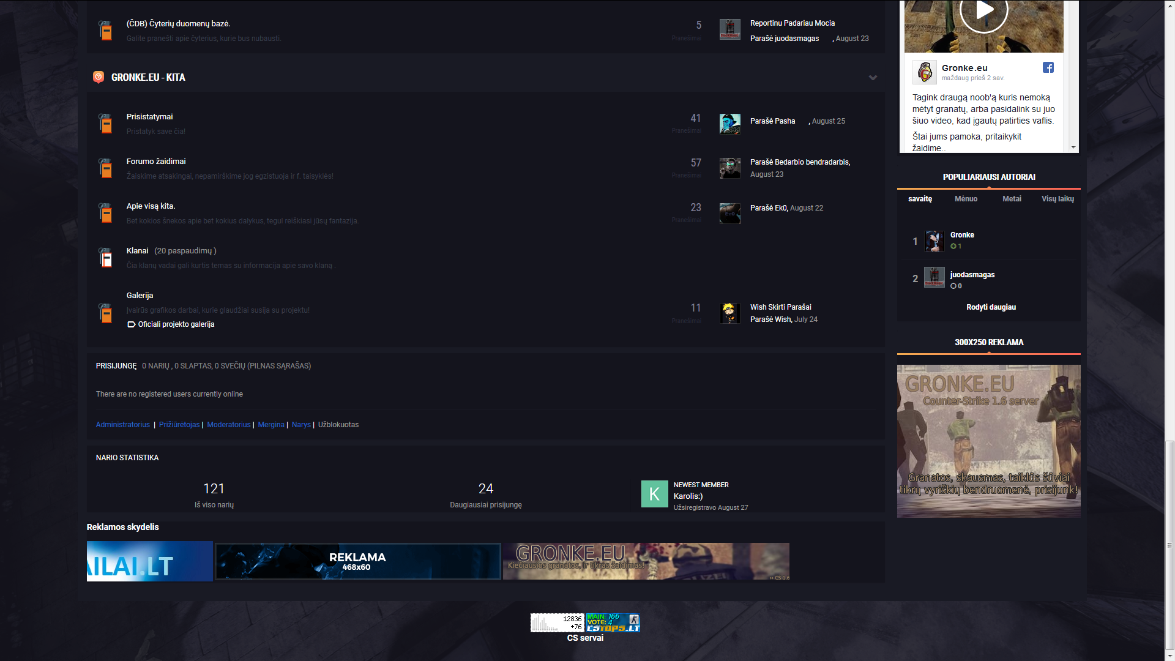Click the Oficiali projekto galerija tag icon

[x=131, y=324]
